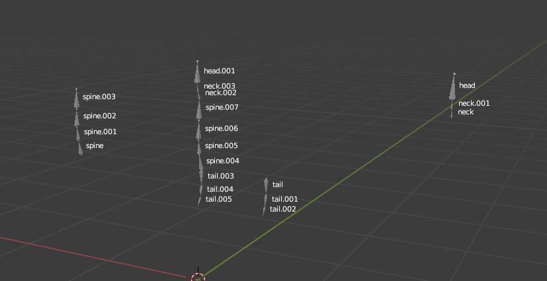547x281 pixels.
Task: Click the bone labeled head
Action: point(453,87)
